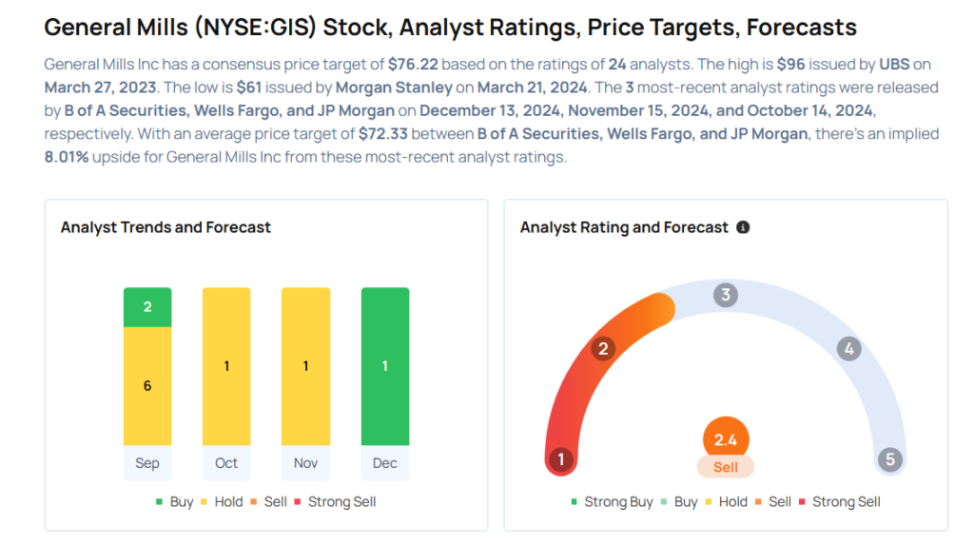This screenshot has height=545, width=974.
Task: Click the yellow Oct Hold bar
Action: click(x=226, y=366)
